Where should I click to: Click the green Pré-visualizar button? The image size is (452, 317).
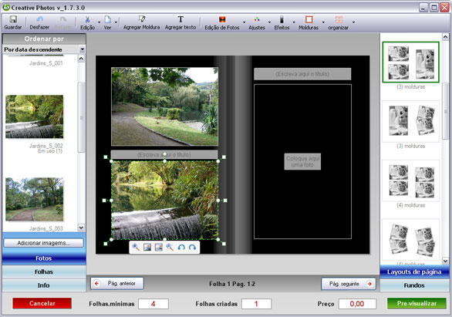417,303
